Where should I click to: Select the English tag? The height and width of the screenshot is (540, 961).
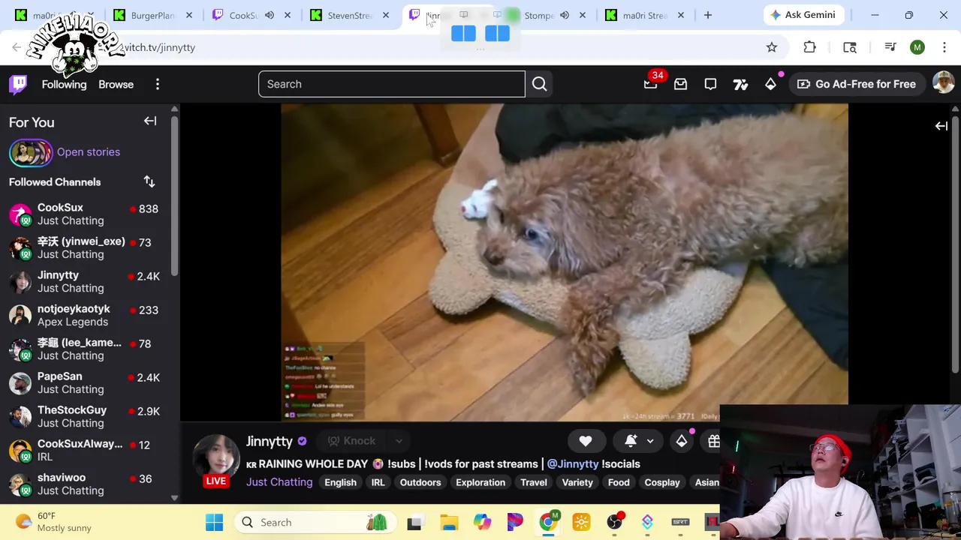coord(340,482)
